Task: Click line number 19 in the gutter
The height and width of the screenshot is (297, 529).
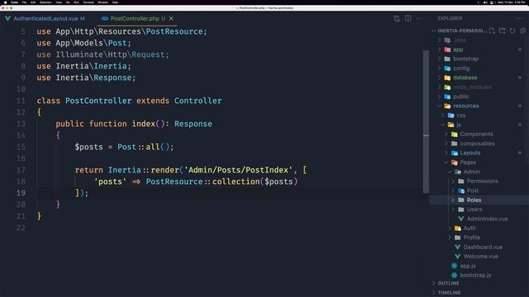Action: tap(21, 193)
